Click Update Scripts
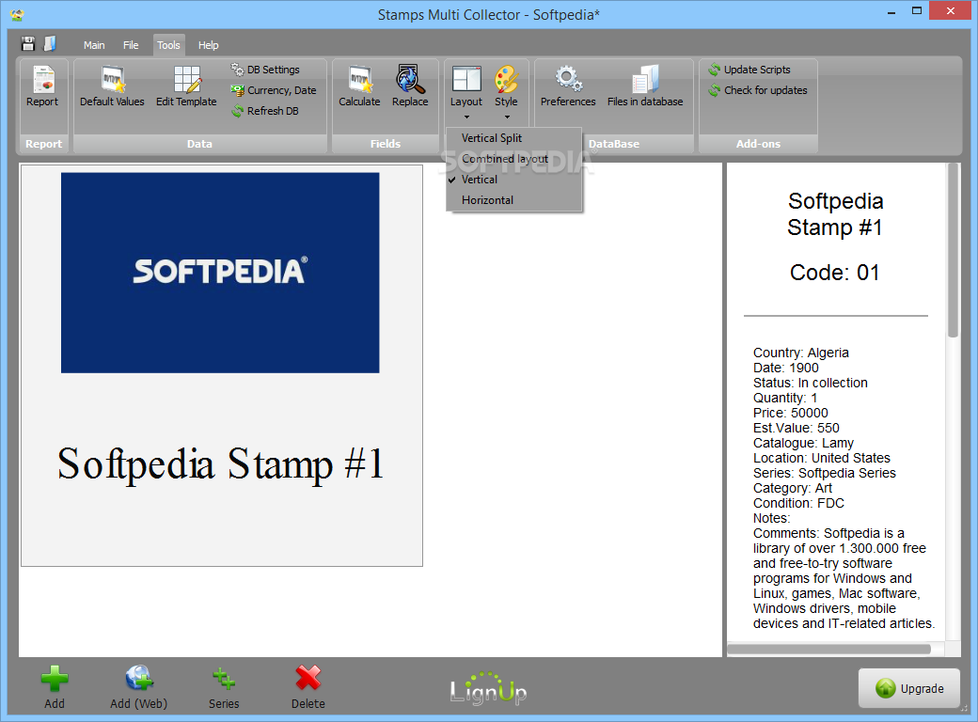The image size is (978, 722). click(749, 70)
